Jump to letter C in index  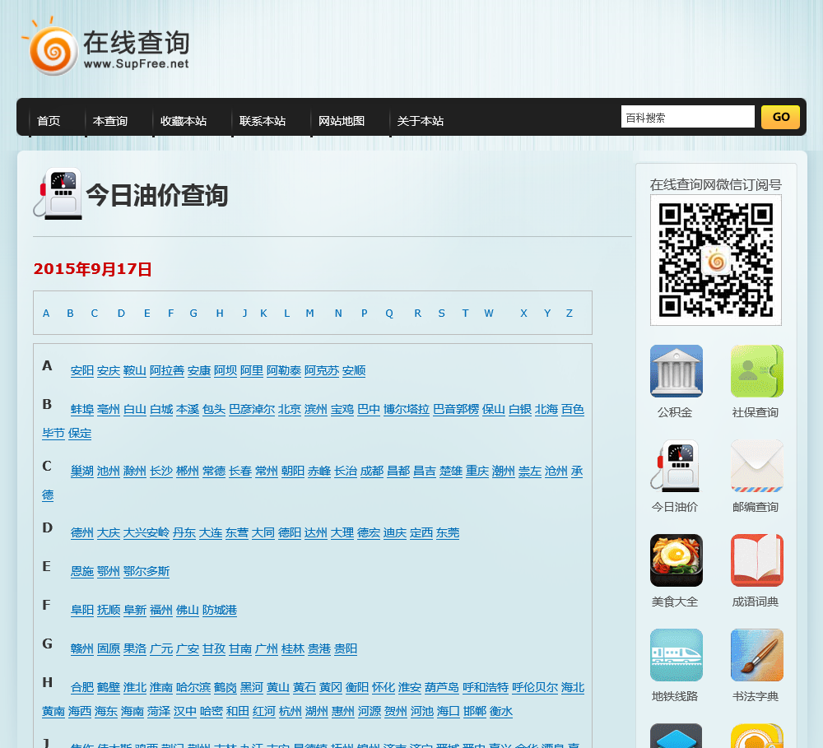95,314
